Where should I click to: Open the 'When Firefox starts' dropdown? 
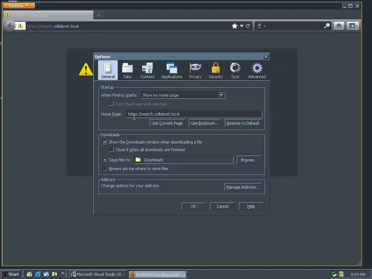(183, 95)
